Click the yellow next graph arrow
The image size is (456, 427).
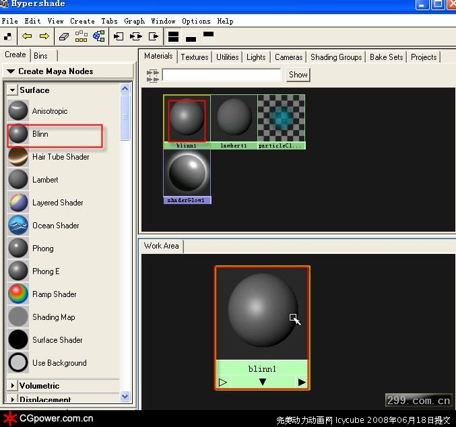[44, 36]
